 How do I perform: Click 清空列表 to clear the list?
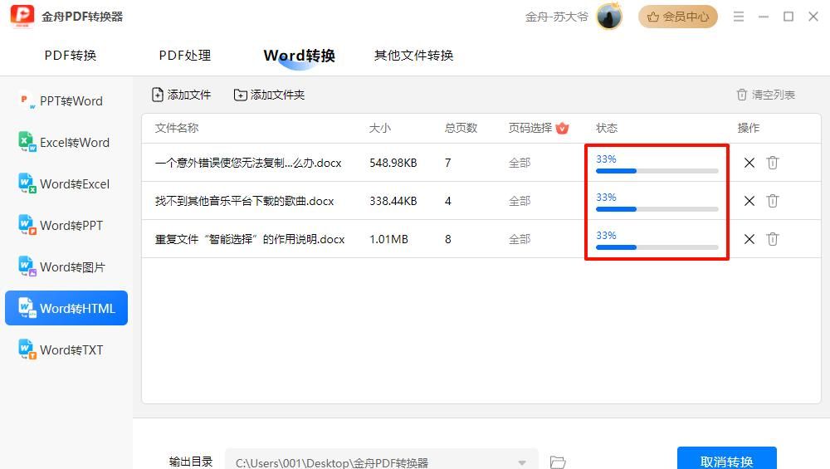tap(765, 95)
